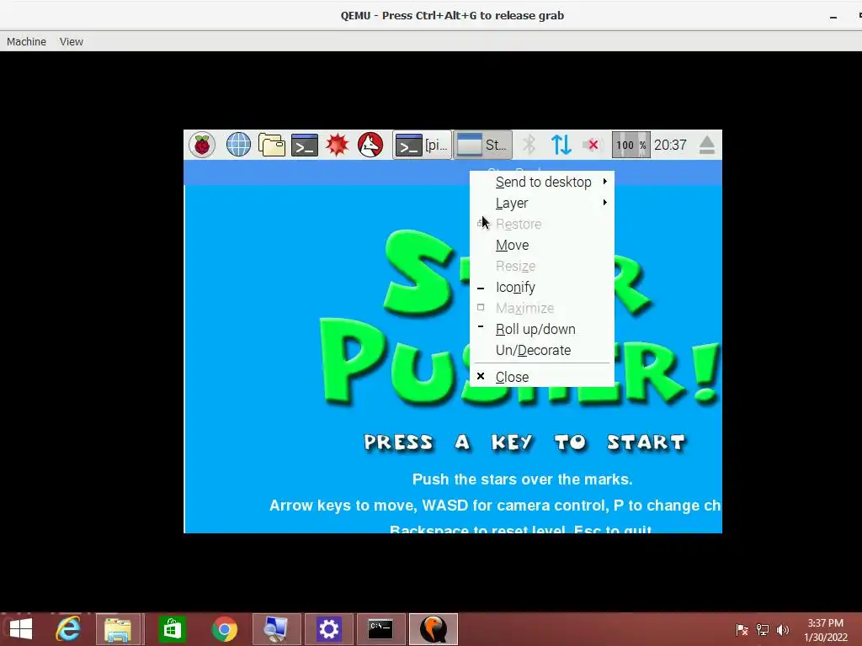This screenshot has width=862, height=646.
Task: Launch the terminal from the Pi panel
Action: 305,145
